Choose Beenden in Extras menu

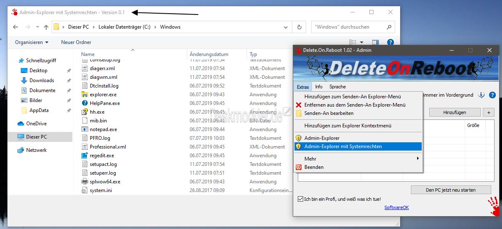pyautogui.click(x=358, y=167)
